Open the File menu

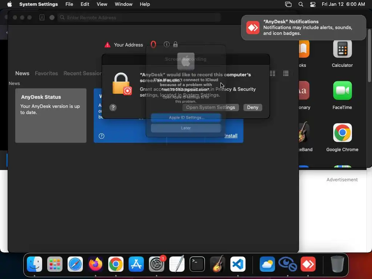click(69, 4)
